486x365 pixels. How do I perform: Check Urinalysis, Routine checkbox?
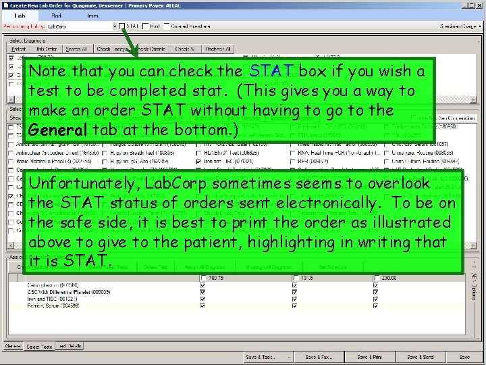pos(387,153)
